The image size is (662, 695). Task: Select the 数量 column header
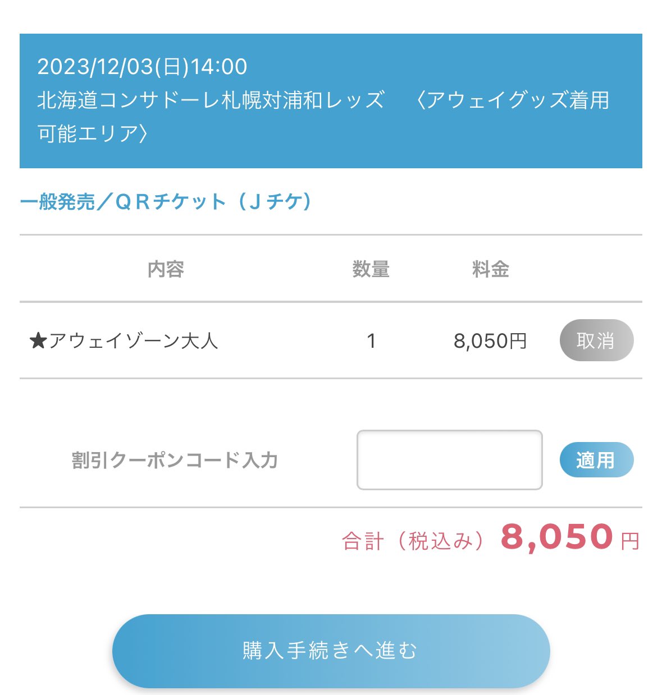(371, 269)
